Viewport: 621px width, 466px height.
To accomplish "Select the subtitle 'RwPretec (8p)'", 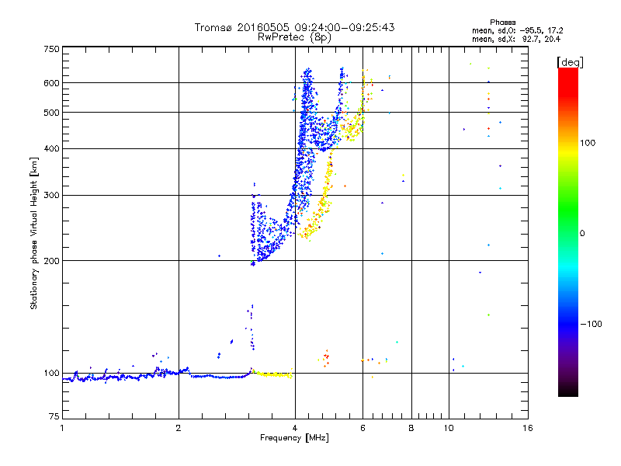I will click(x=294, y=37).
